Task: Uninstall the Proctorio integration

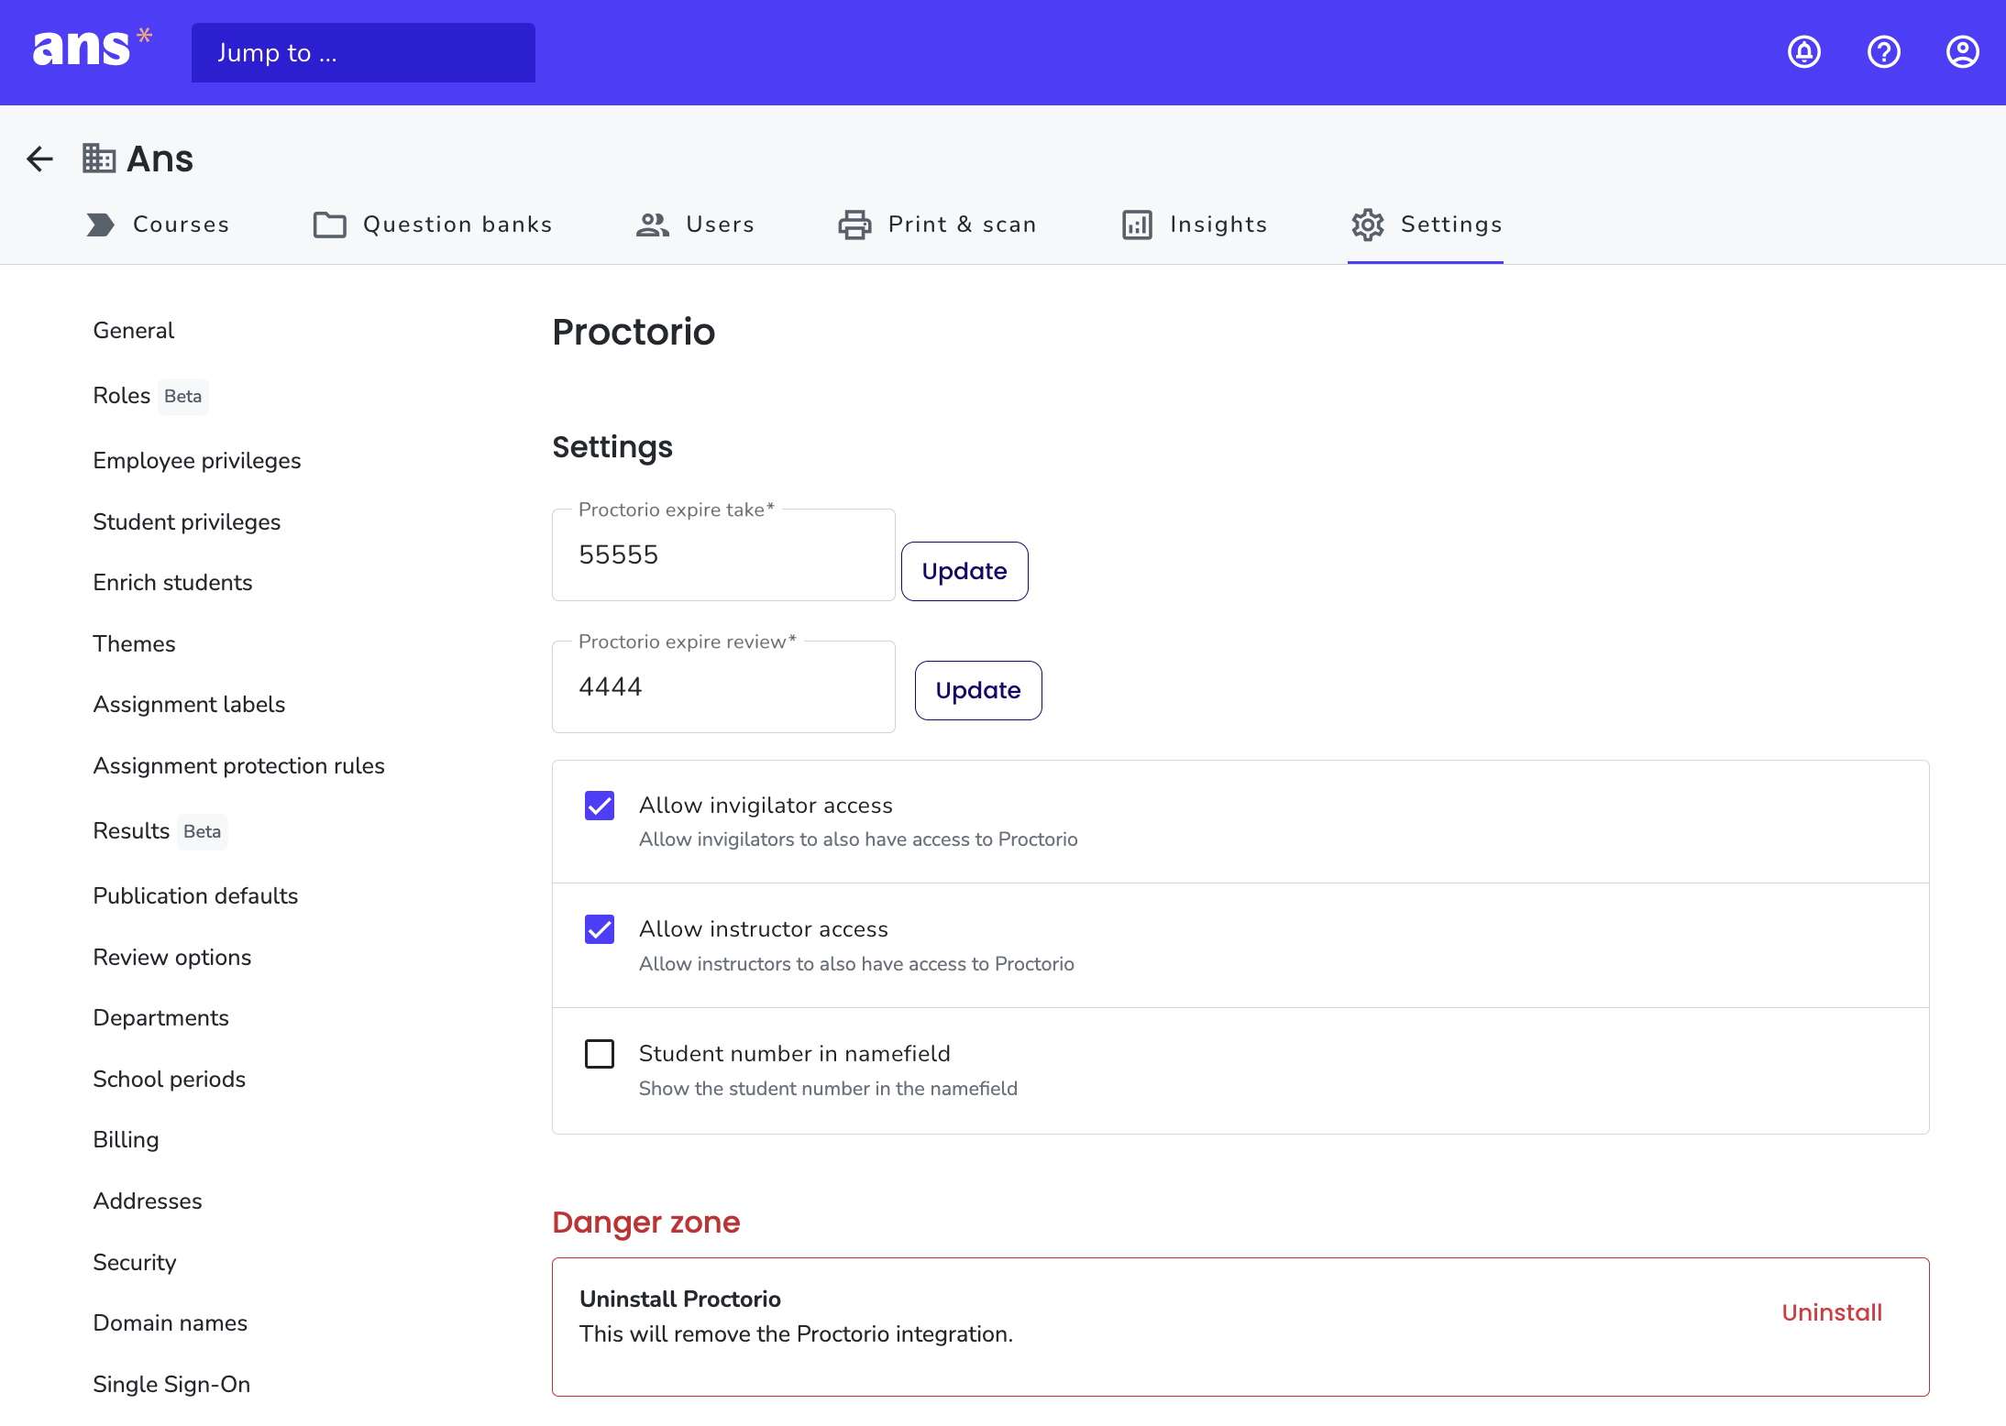Action: (1831, 1312)
